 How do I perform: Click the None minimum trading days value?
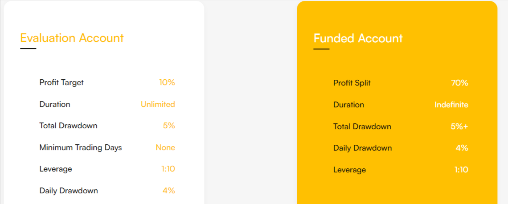[166, 148]
